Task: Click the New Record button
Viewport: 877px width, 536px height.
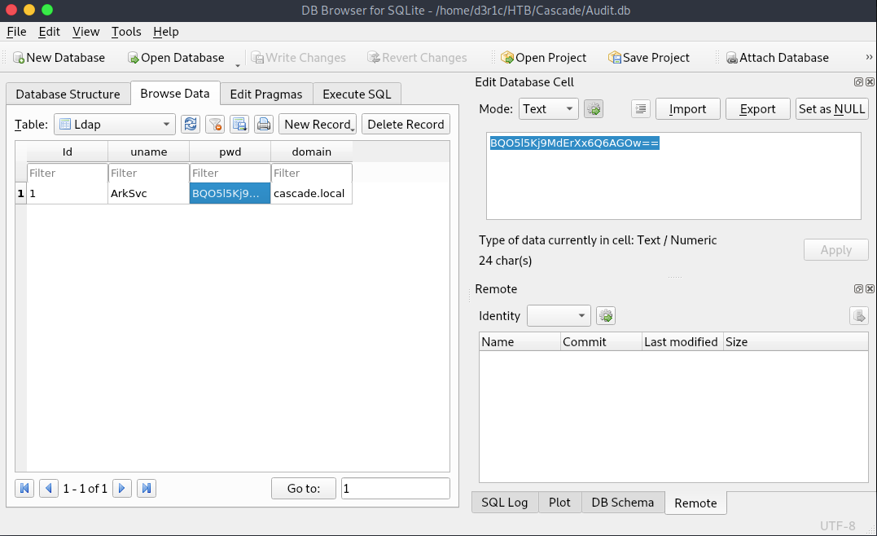Action: [317, 124]
